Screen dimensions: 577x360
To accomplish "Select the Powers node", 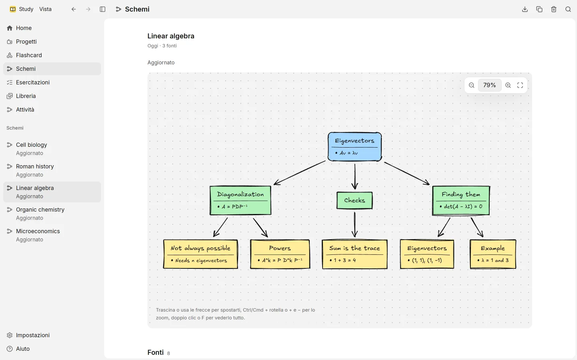I will tap(280, 254).
